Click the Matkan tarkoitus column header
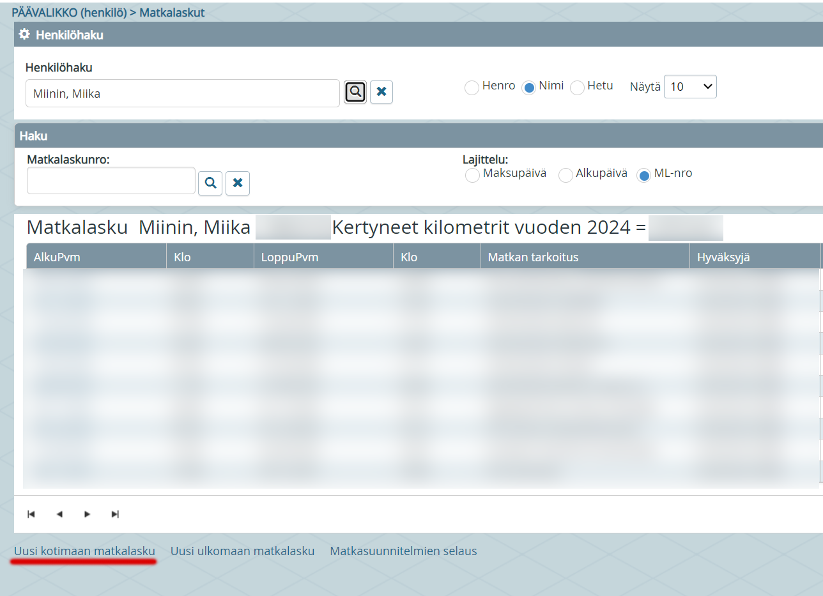Viewport: 823px width, 596px height. 585,257
